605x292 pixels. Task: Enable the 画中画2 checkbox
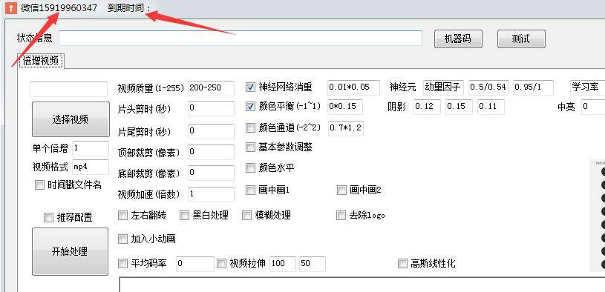341,190
